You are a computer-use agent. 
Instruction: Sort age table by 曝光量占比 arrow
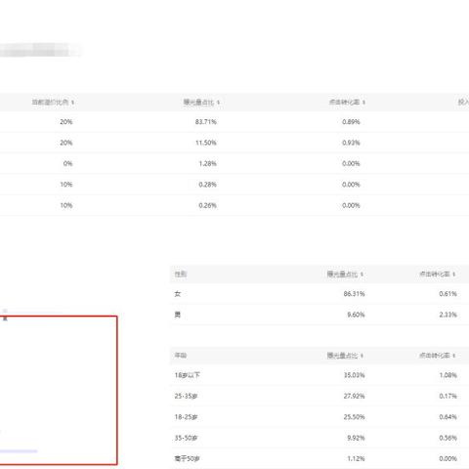[362, 356]
